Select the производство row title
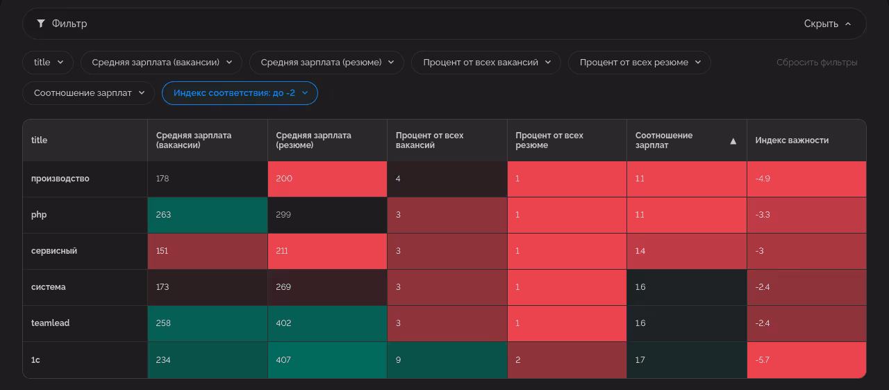The height and width of the screenshot is (390, 889). 60,179
